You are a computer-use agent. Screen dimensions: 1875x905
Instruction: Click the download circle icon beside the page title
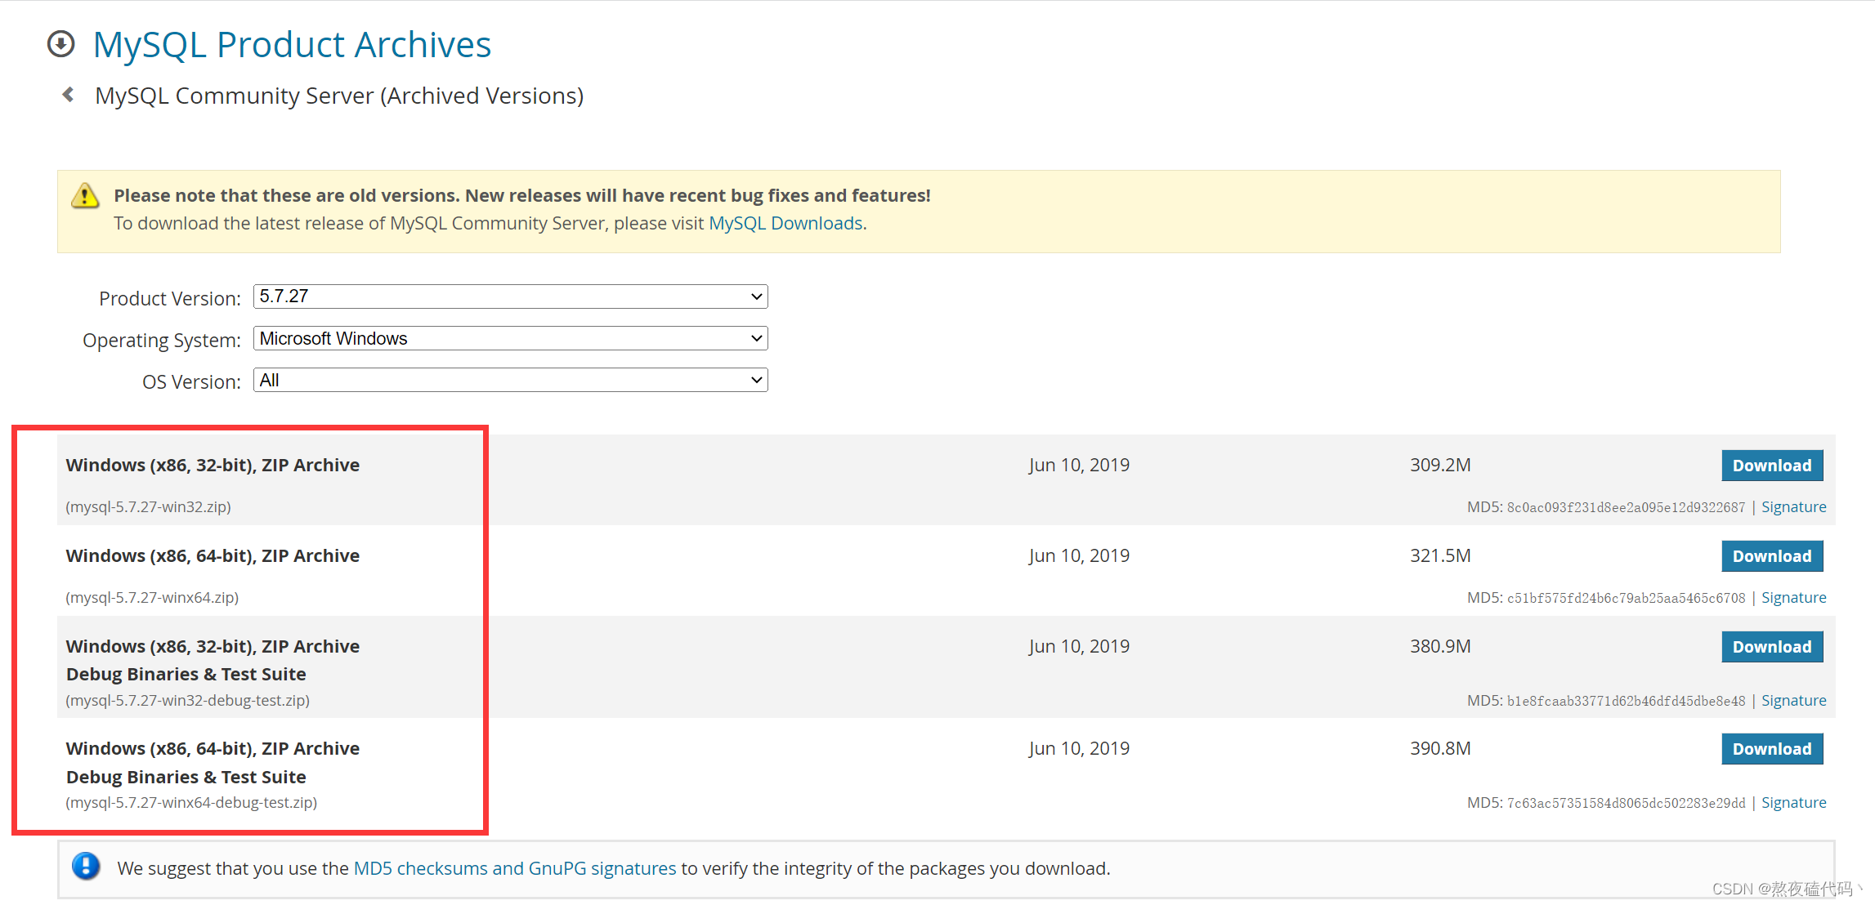pyautogui.click(x=60, y=44)
